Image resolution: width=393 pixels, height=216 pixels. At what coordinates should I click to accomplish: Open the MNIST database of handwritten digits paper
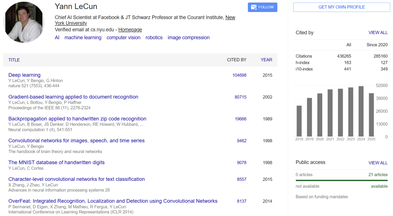point(56,162)
